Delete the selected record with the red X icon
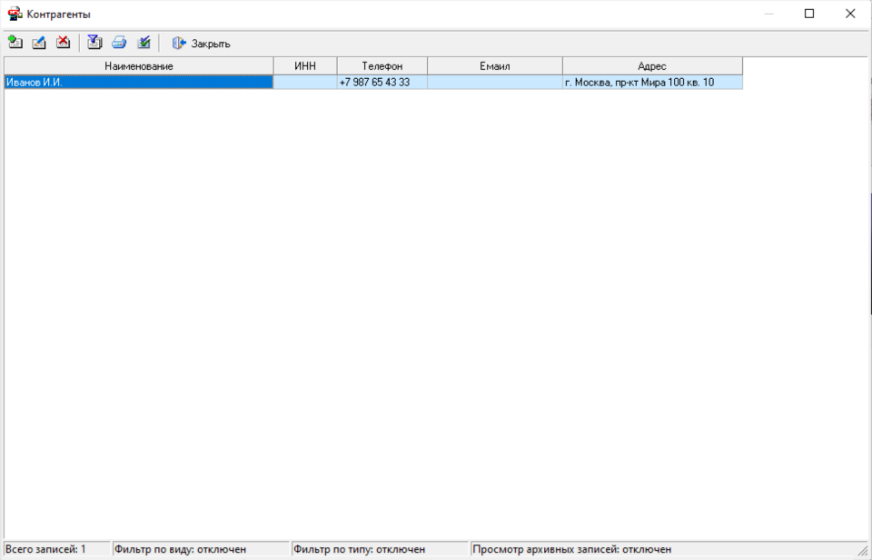Image resolution: width=872 pixels, height=560 pixels. pos(64,43)
